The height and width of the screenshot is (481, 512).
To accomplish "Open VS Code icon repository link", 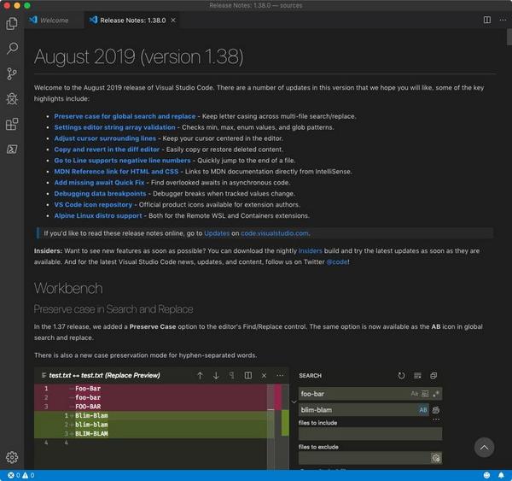I will (x=93, y=205).
